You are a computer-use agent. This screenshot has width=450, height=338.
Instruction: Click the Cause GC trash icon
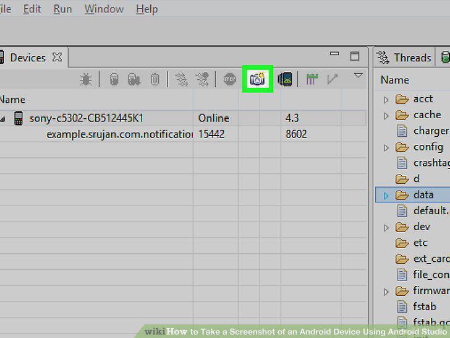tap(155, 80)
